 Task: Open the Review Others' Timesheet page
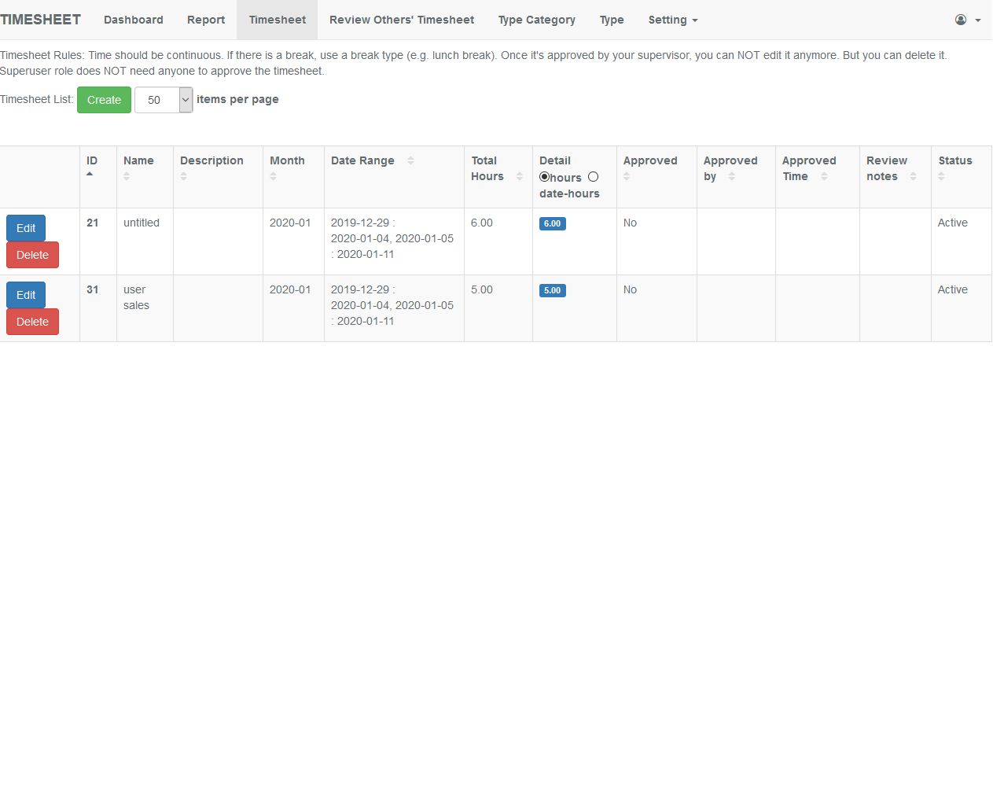click(402, 20)
